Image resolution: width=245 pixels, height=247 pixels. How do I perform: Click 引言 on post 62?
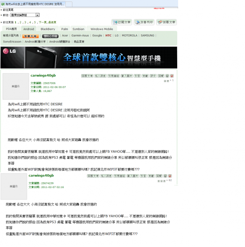(143, 176)
